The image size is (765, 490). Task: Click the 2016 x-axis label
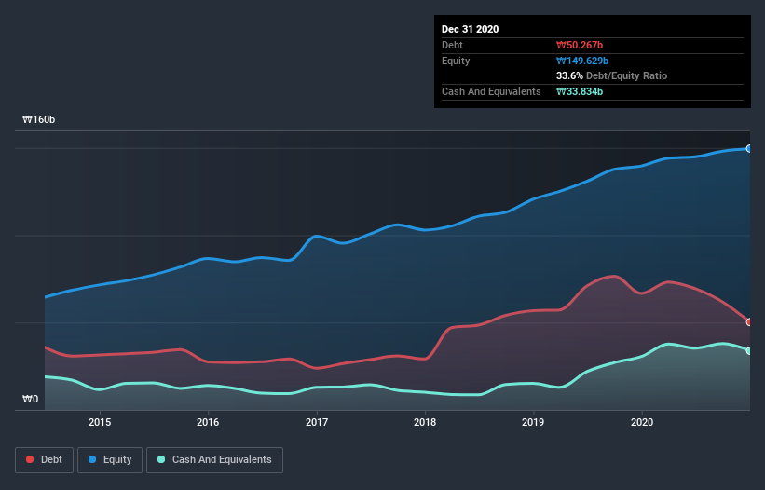208,422
